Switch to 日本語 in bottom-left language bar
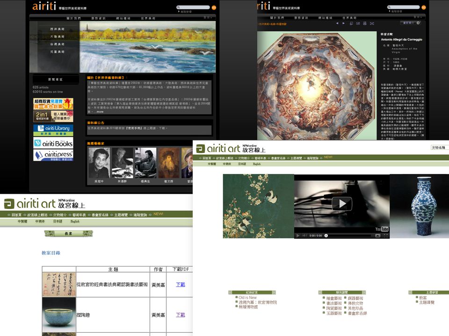This screenshot has height=336, width=449. tap(58, 221)
